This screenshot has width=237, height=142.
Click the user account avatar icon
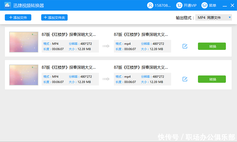150,5
